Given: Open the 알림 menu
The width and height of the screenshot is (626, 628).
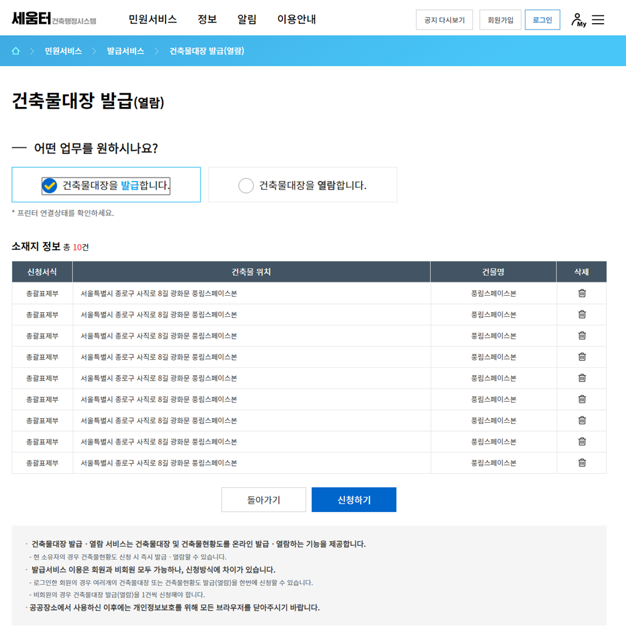Looking at the screenshot, I should (x=246, y=19).
